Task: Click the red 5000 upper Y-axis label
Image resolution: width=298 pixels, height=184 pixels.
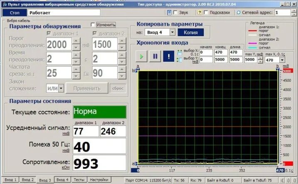Action: coord(288,71)
